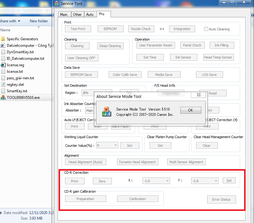Click Set in Clear Platen Pump Counter
The image size is (254, 223).
pyautogui.click(x=160, y=146)
